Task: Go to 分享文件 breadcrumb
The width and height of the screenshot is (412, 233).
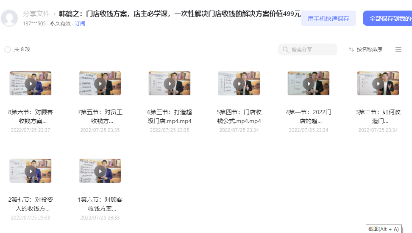Action: click(36, 14)
